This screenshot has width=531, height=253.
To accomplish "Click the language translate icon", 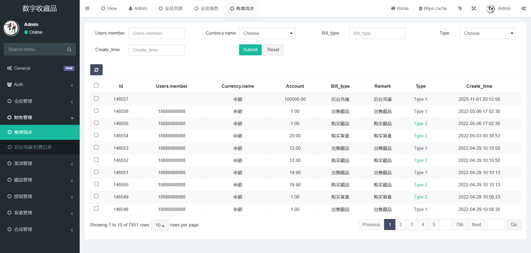I will point(460,8).
